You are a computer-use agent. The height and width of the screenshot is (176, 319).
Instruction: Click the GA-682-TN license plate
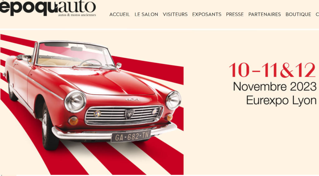click(131, 136)
